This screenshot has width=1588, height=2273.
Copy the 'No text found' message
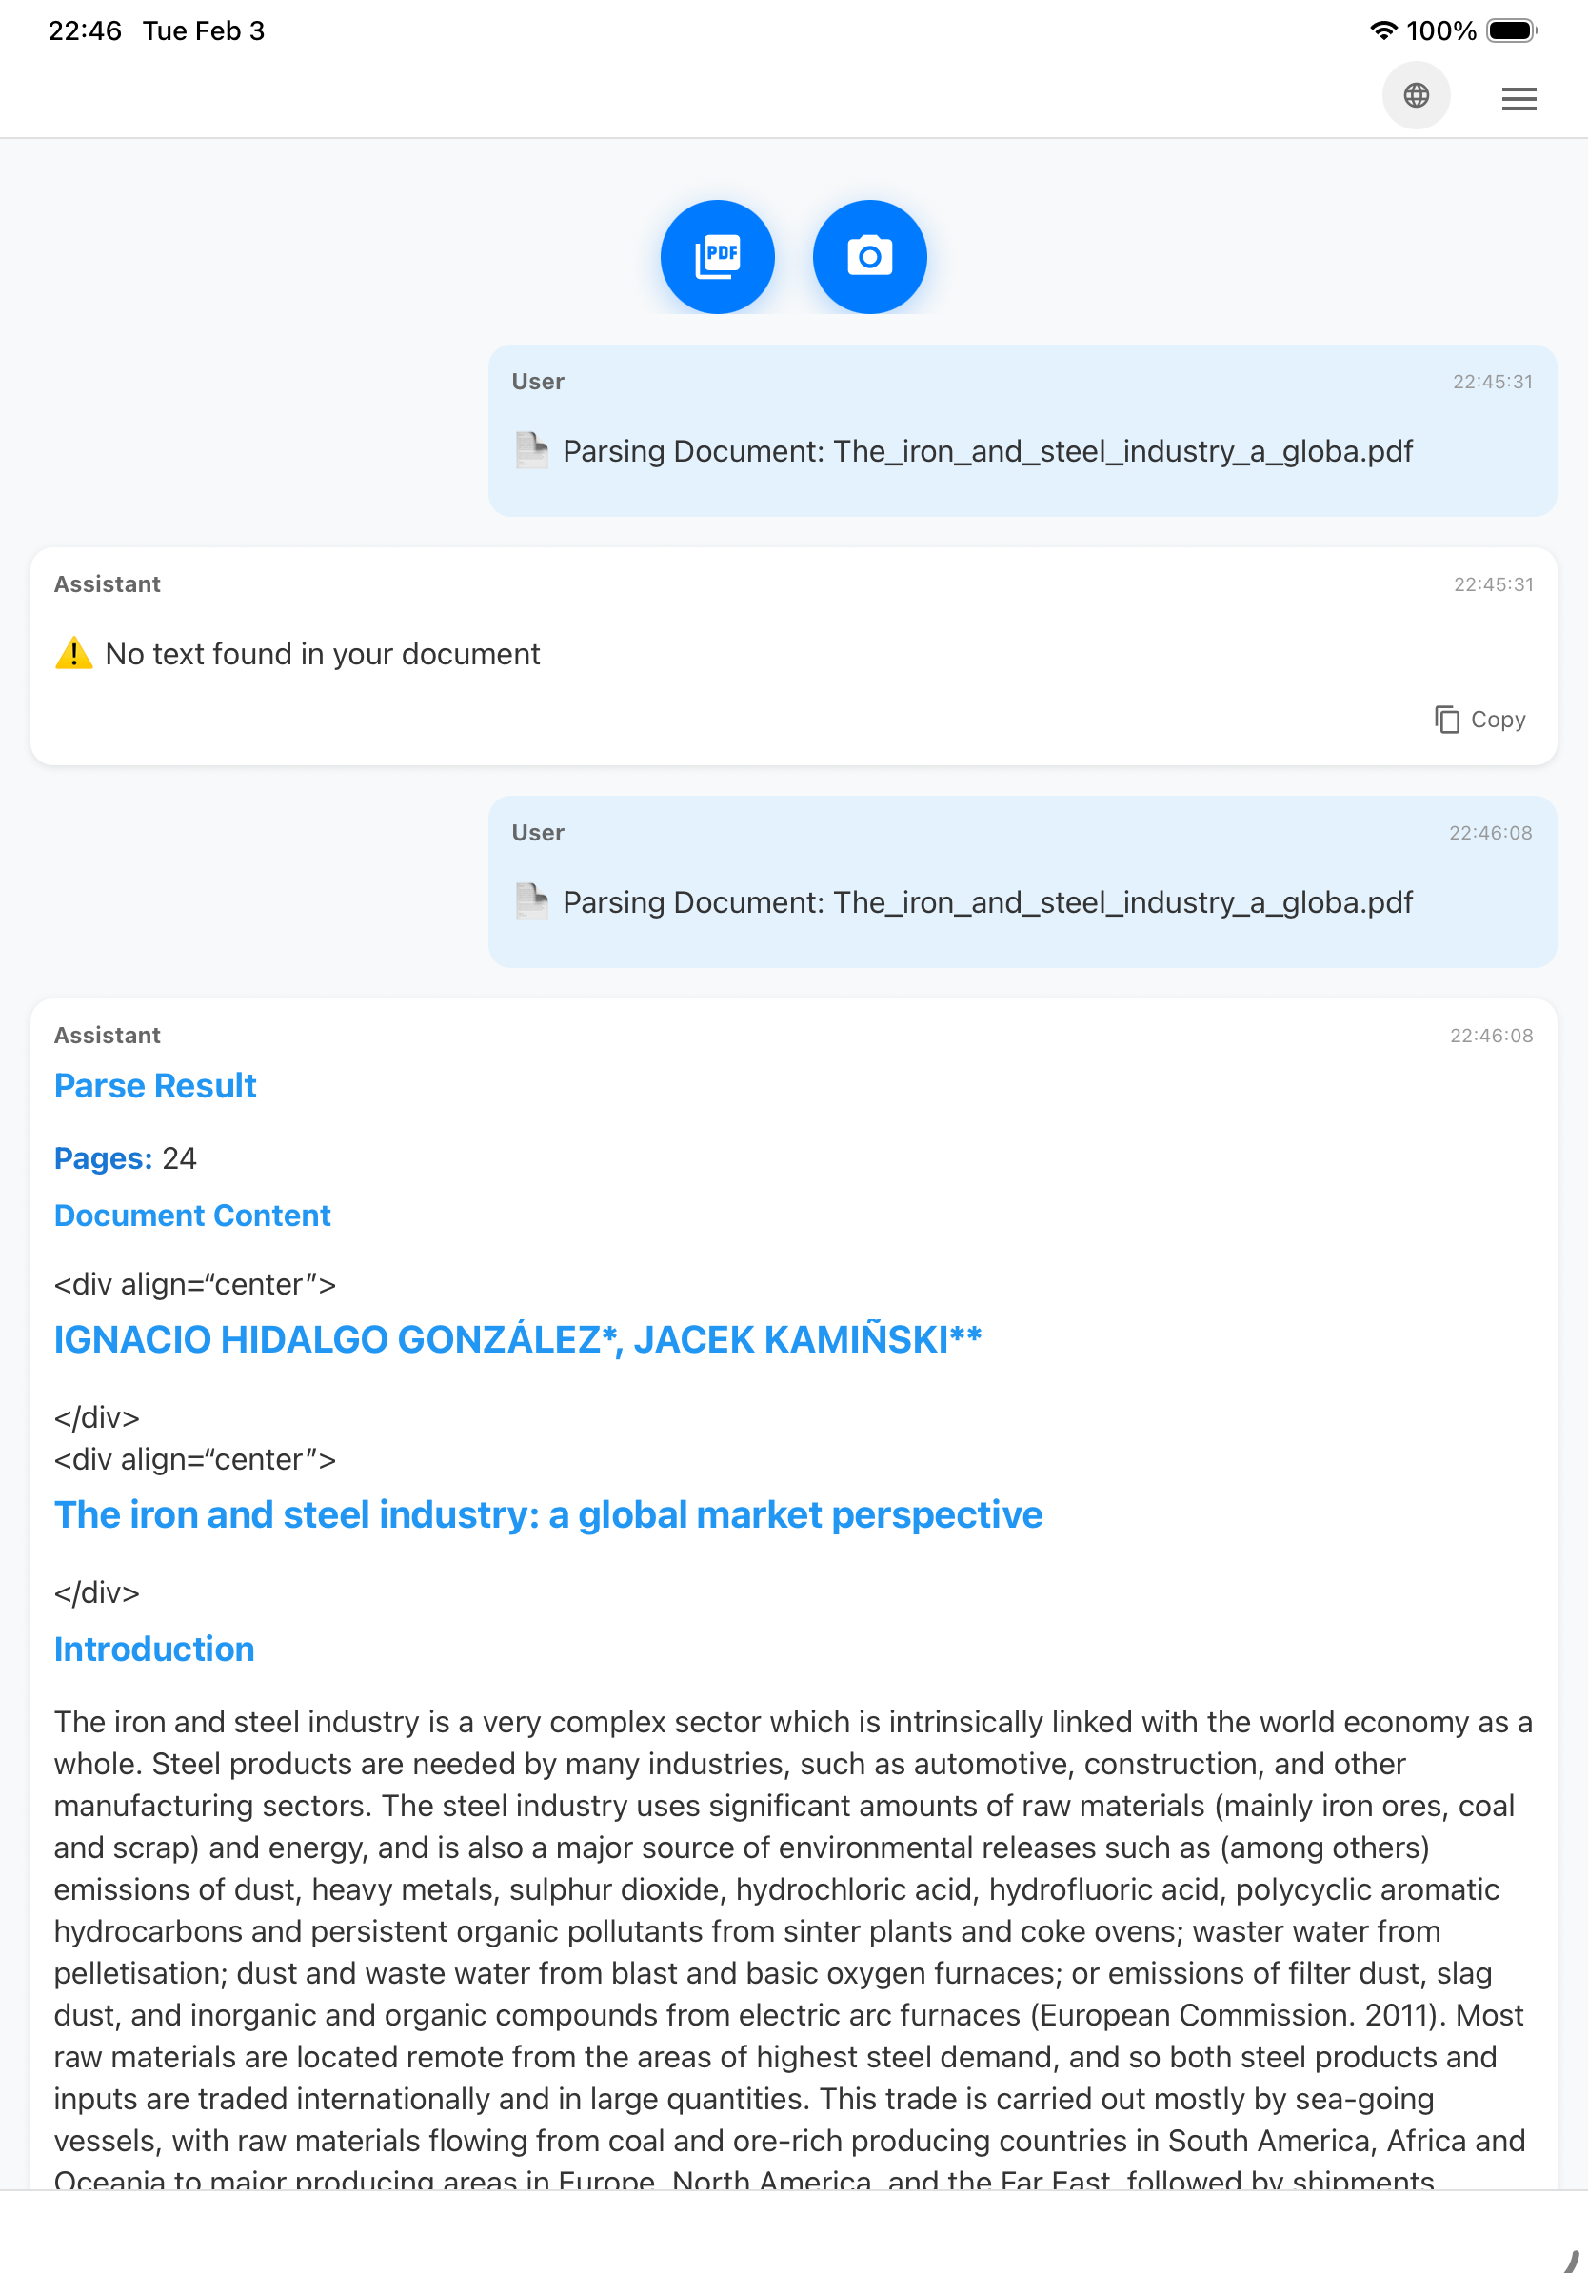[1480, 720]
